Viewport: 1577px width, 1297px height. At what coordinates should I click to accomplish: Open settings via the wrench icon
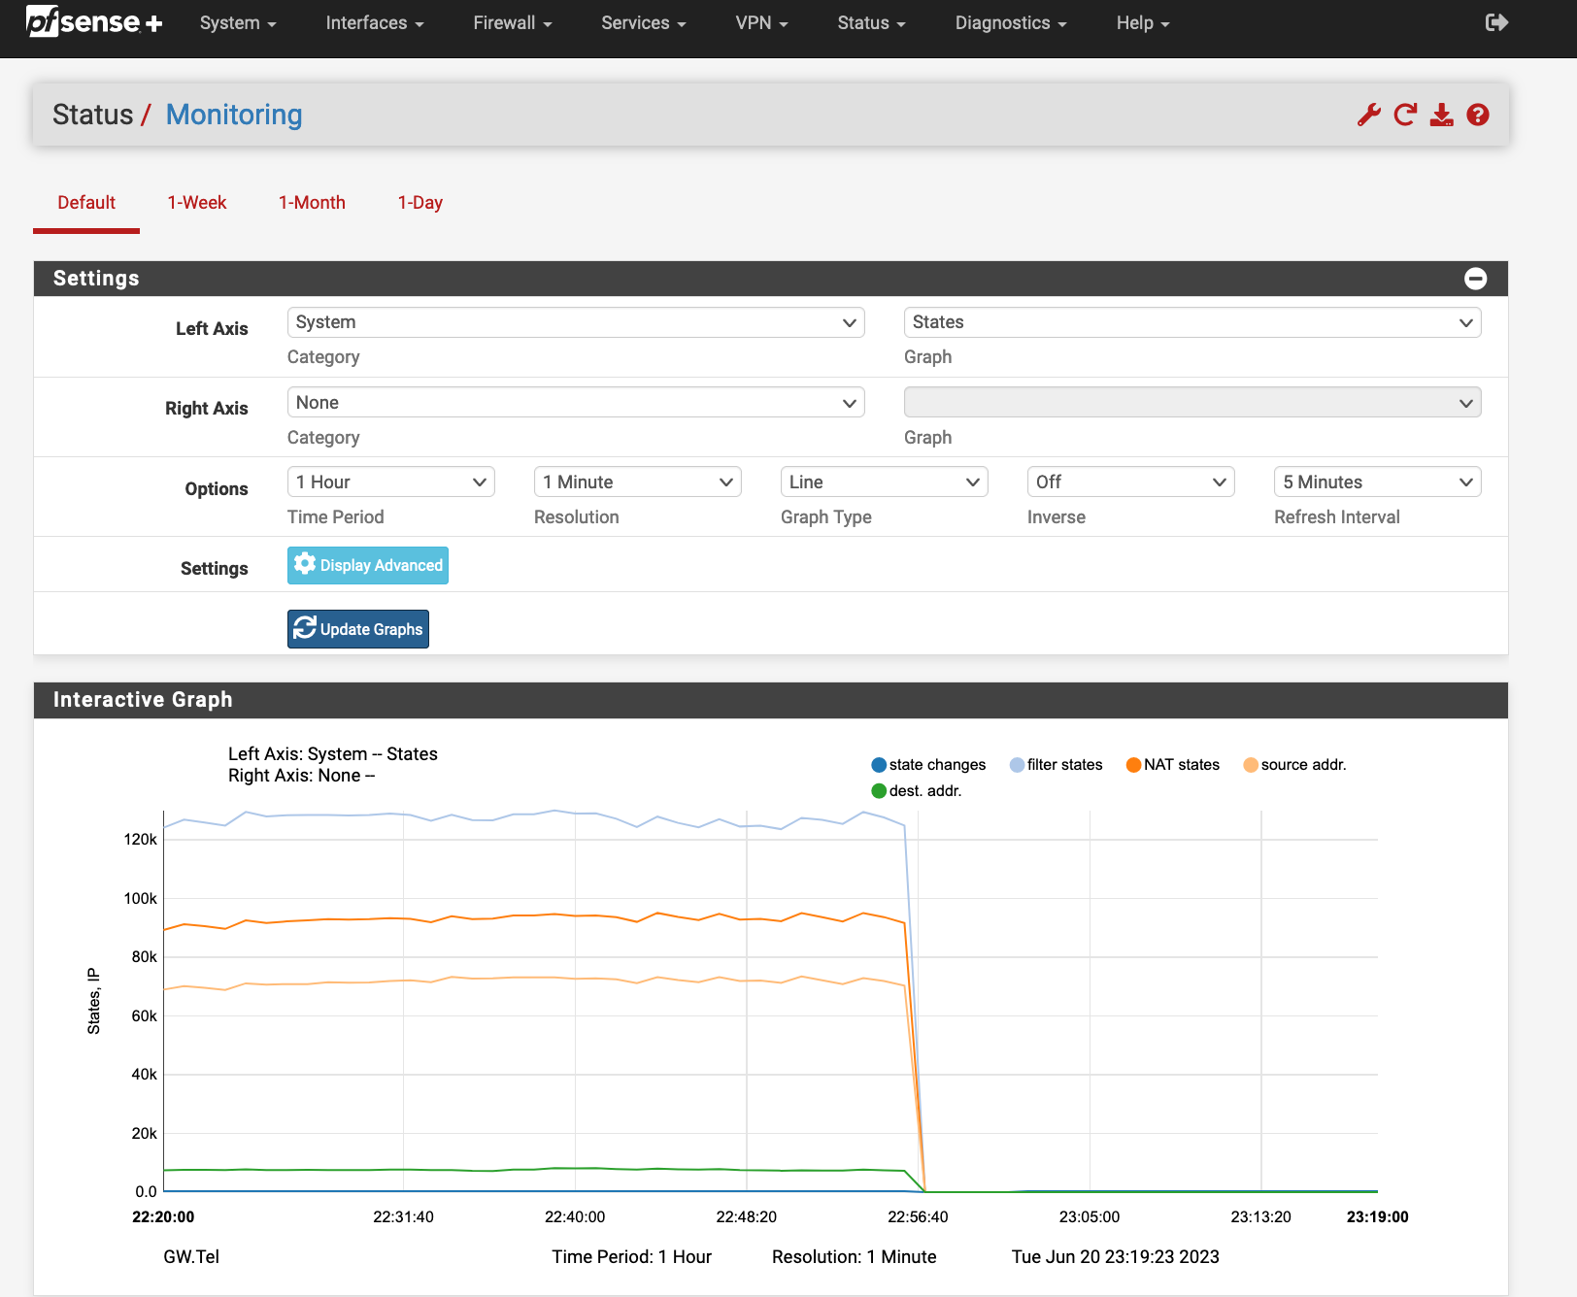1369,115
